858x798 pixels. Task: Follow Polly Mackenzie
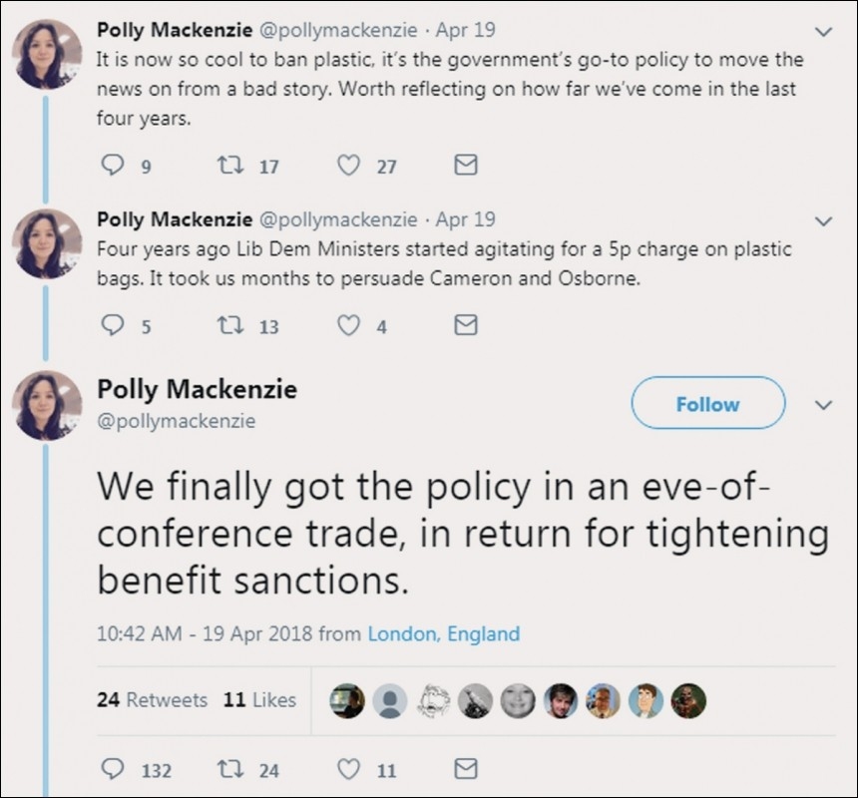tap(707, 404)
